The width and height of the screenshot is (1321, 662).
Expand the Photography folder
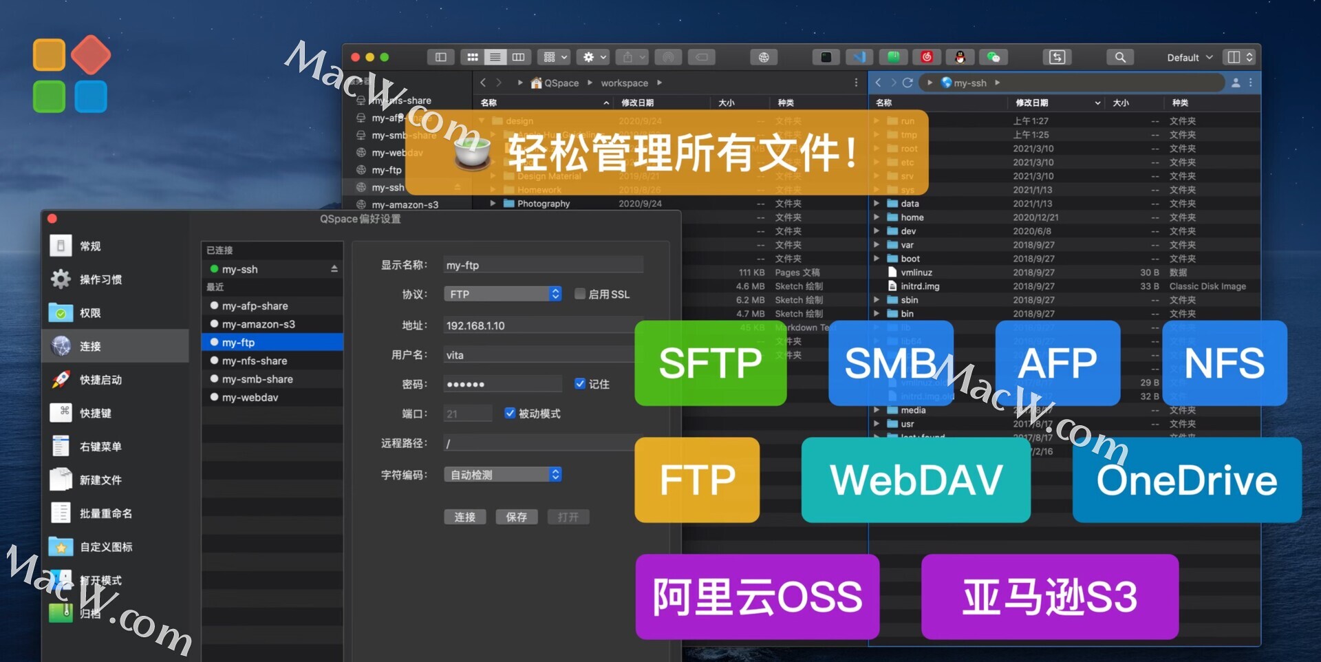pos(493,204)
